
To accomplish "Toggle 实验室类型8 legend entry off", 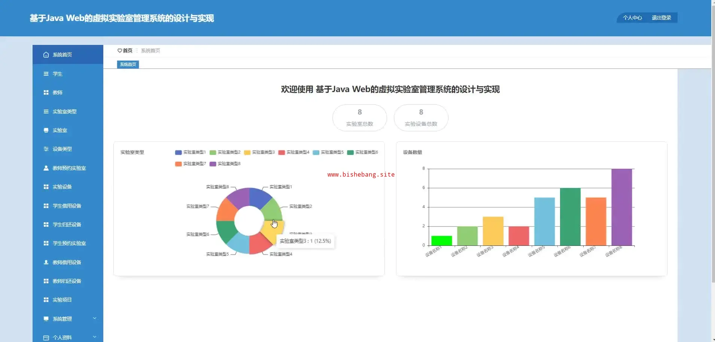I will coord(225,164).
